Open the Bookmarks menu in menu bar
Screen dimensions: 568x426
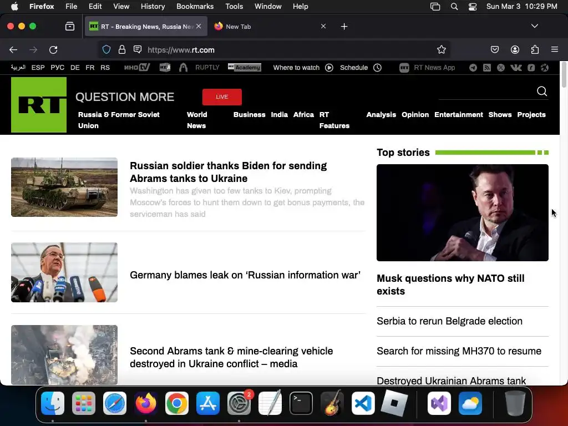pyautogui.click(x=195, y=6)
